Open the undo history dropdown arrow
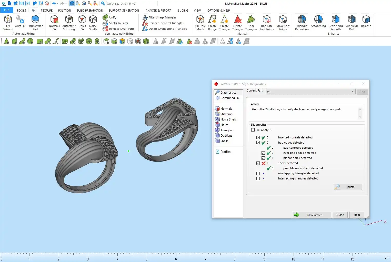 point(58,4)
